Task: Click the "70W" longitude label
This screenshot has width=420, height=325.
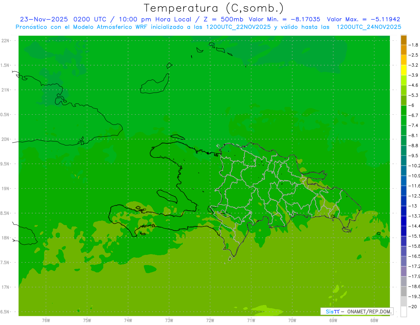Action: coord(292,320)
